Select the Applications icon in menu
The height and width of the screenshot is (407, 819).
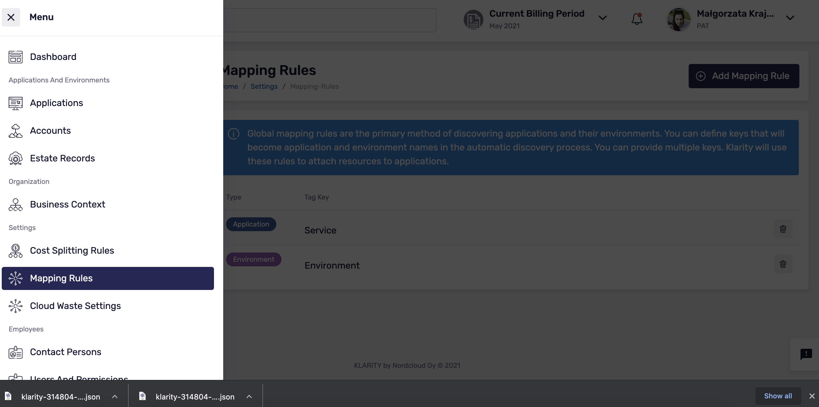(16, 103)
